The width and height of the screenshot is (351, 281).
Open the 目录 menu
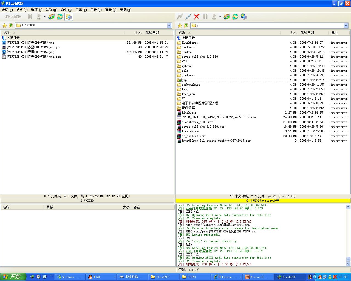tap(96, 10)
